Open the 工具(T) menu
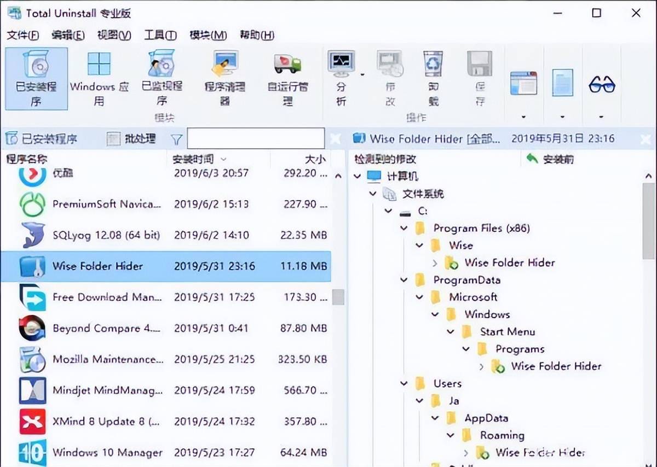The height and width of the screenshot is (467, 657). point(160,36)
